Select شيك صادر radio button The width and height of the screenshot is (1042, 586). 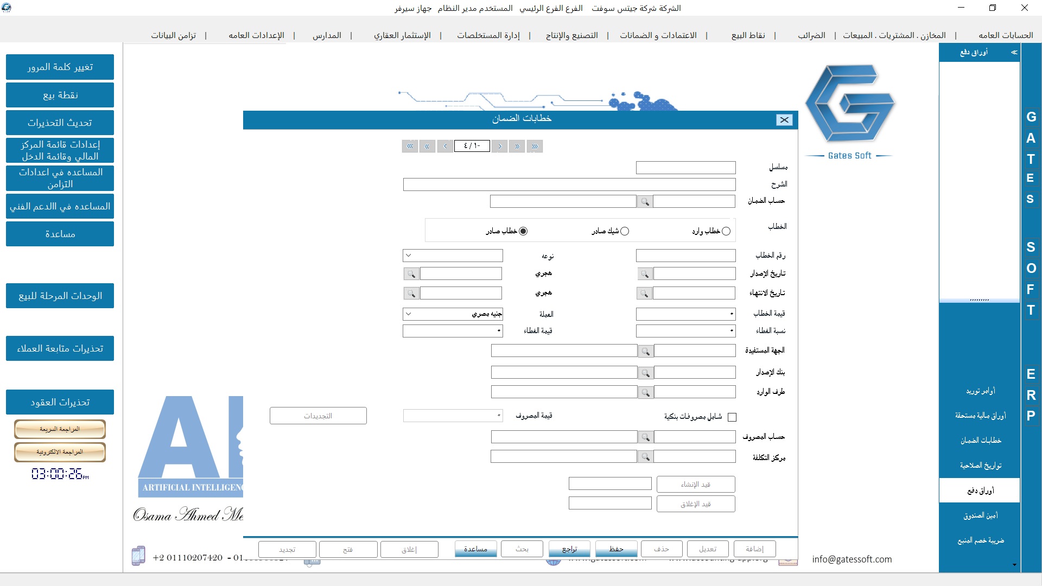[x=625, y=231]
